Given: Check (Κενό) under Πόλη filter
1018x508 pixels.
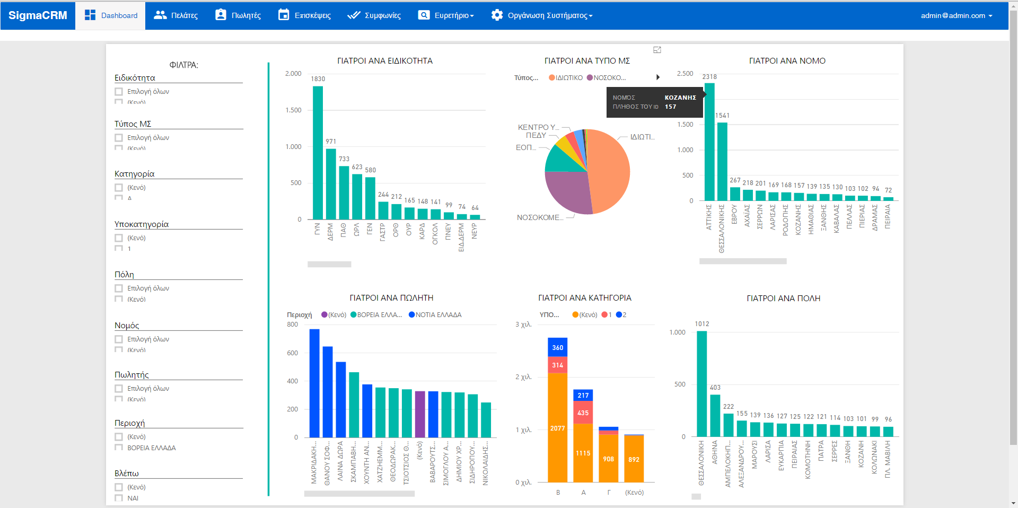Looking at the screenshot, I should [x=119, y=299].
